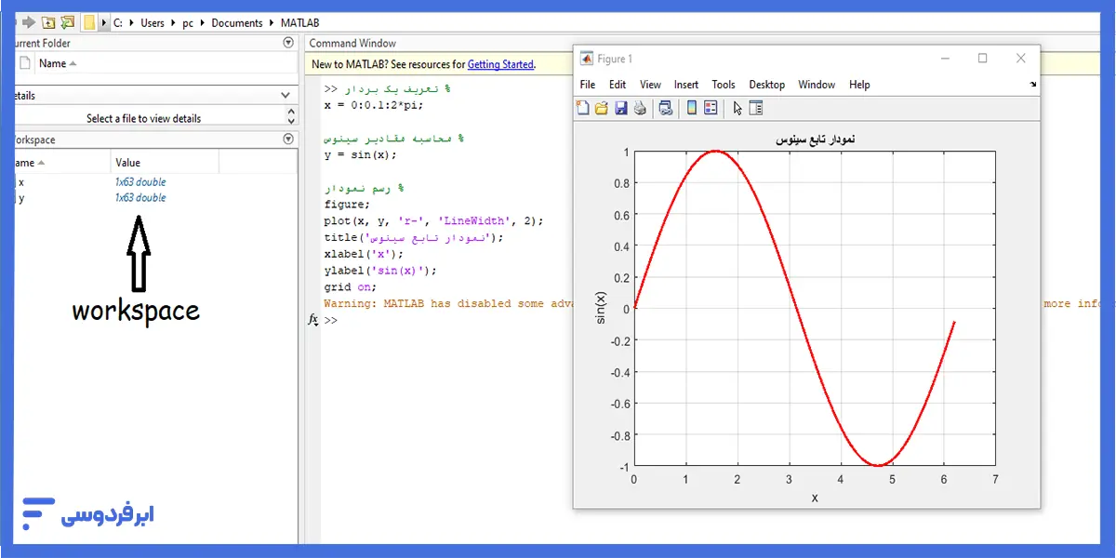Click the Insert Legend icon
Image resolution: width=1116 pixels, height=558 pixels.
711,108
